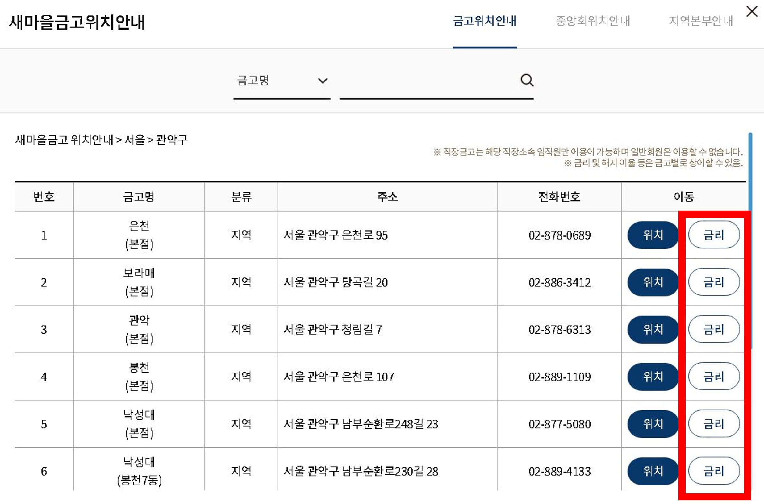The image size is (764, 504).
Task: Select the 금고위치안내 tab
Action: [485, 21]
